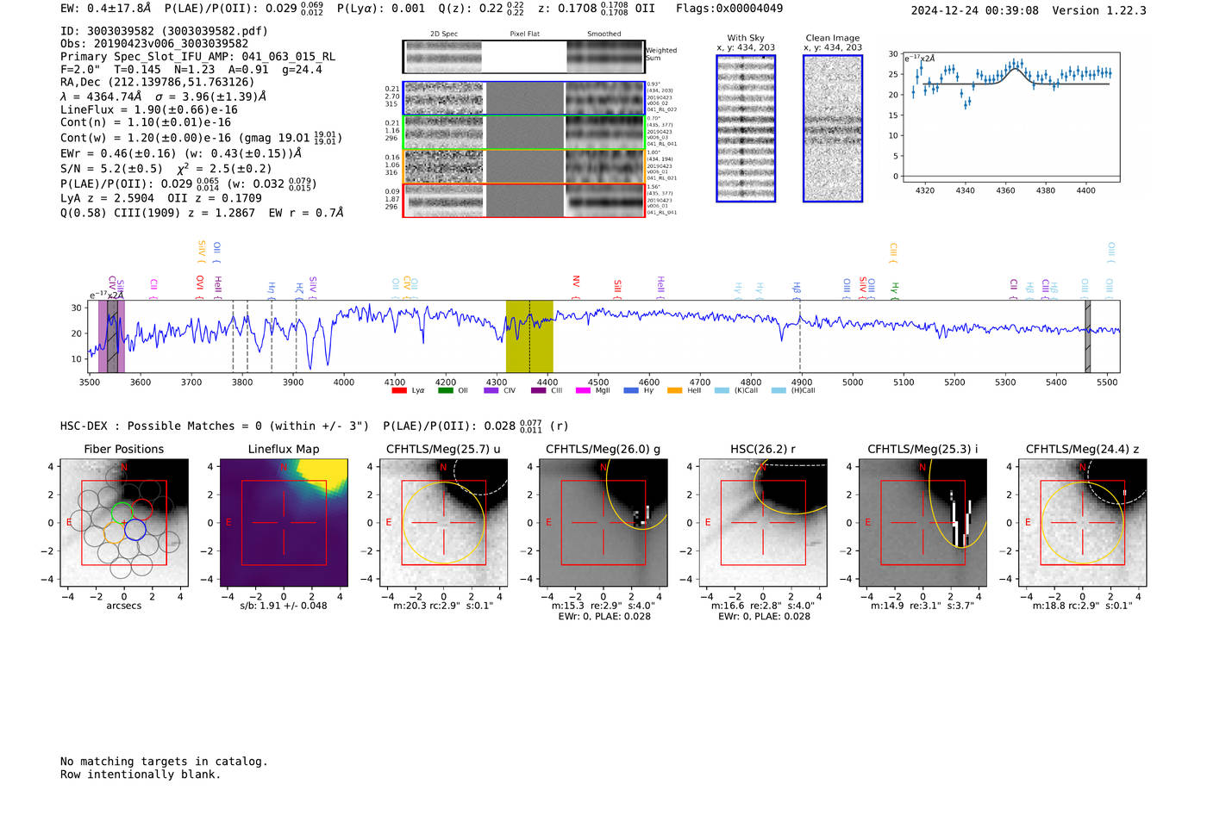The image size is (1207, 821).
Task: Click the Version 1.22.3 label
Action: click(x=1099, y=11)
